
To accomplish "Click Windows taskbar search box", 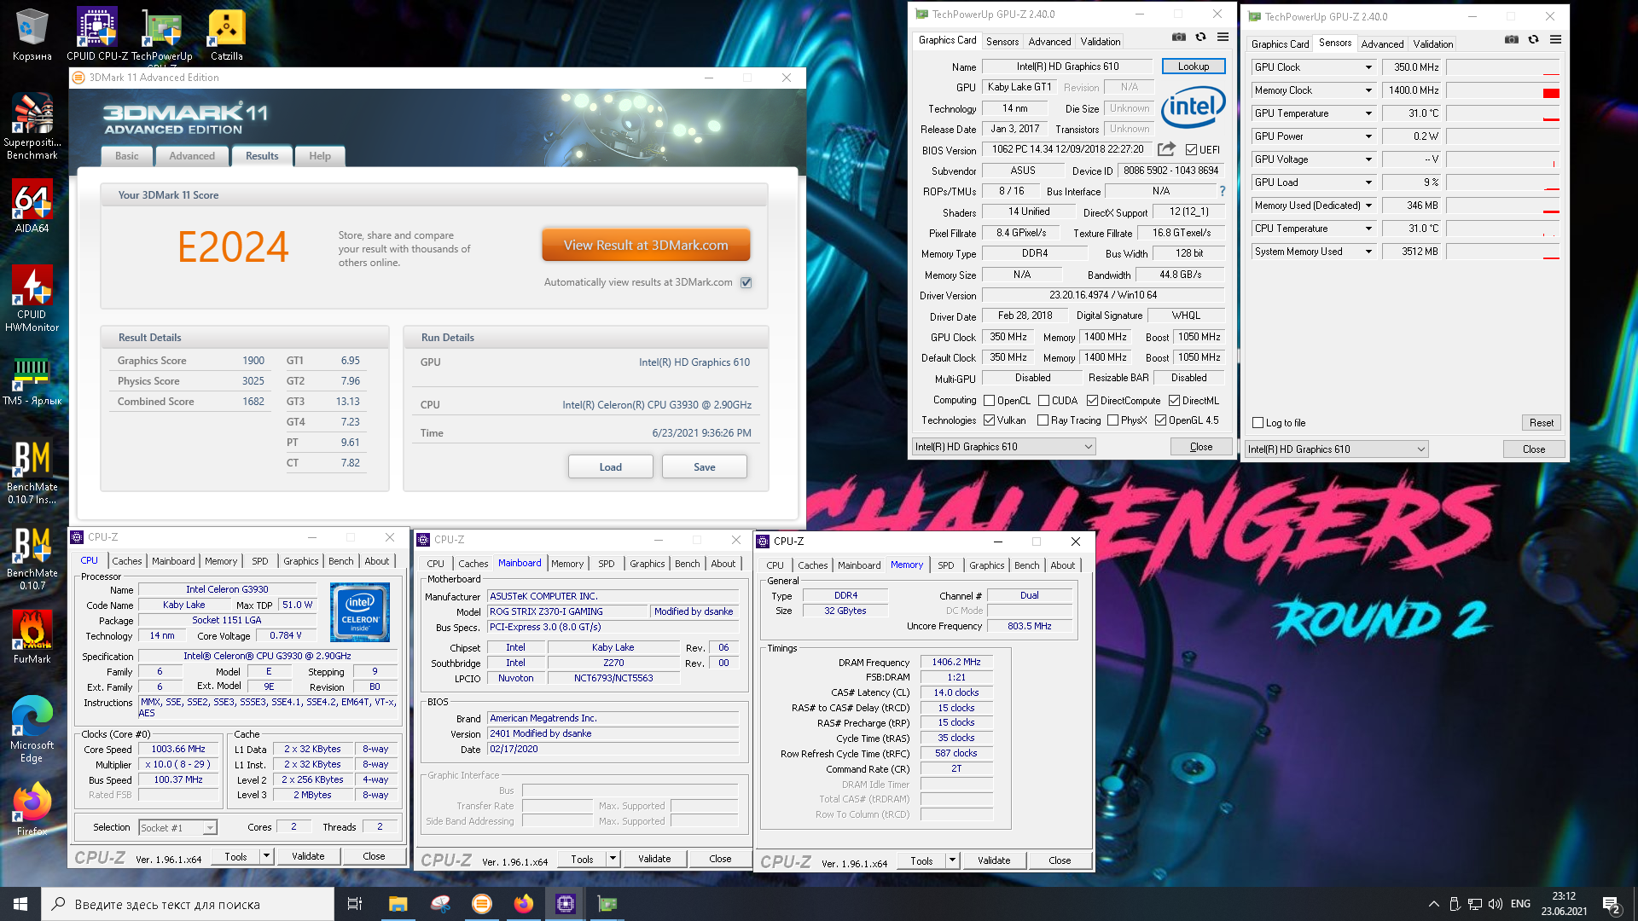I will (x=188, y=904).
